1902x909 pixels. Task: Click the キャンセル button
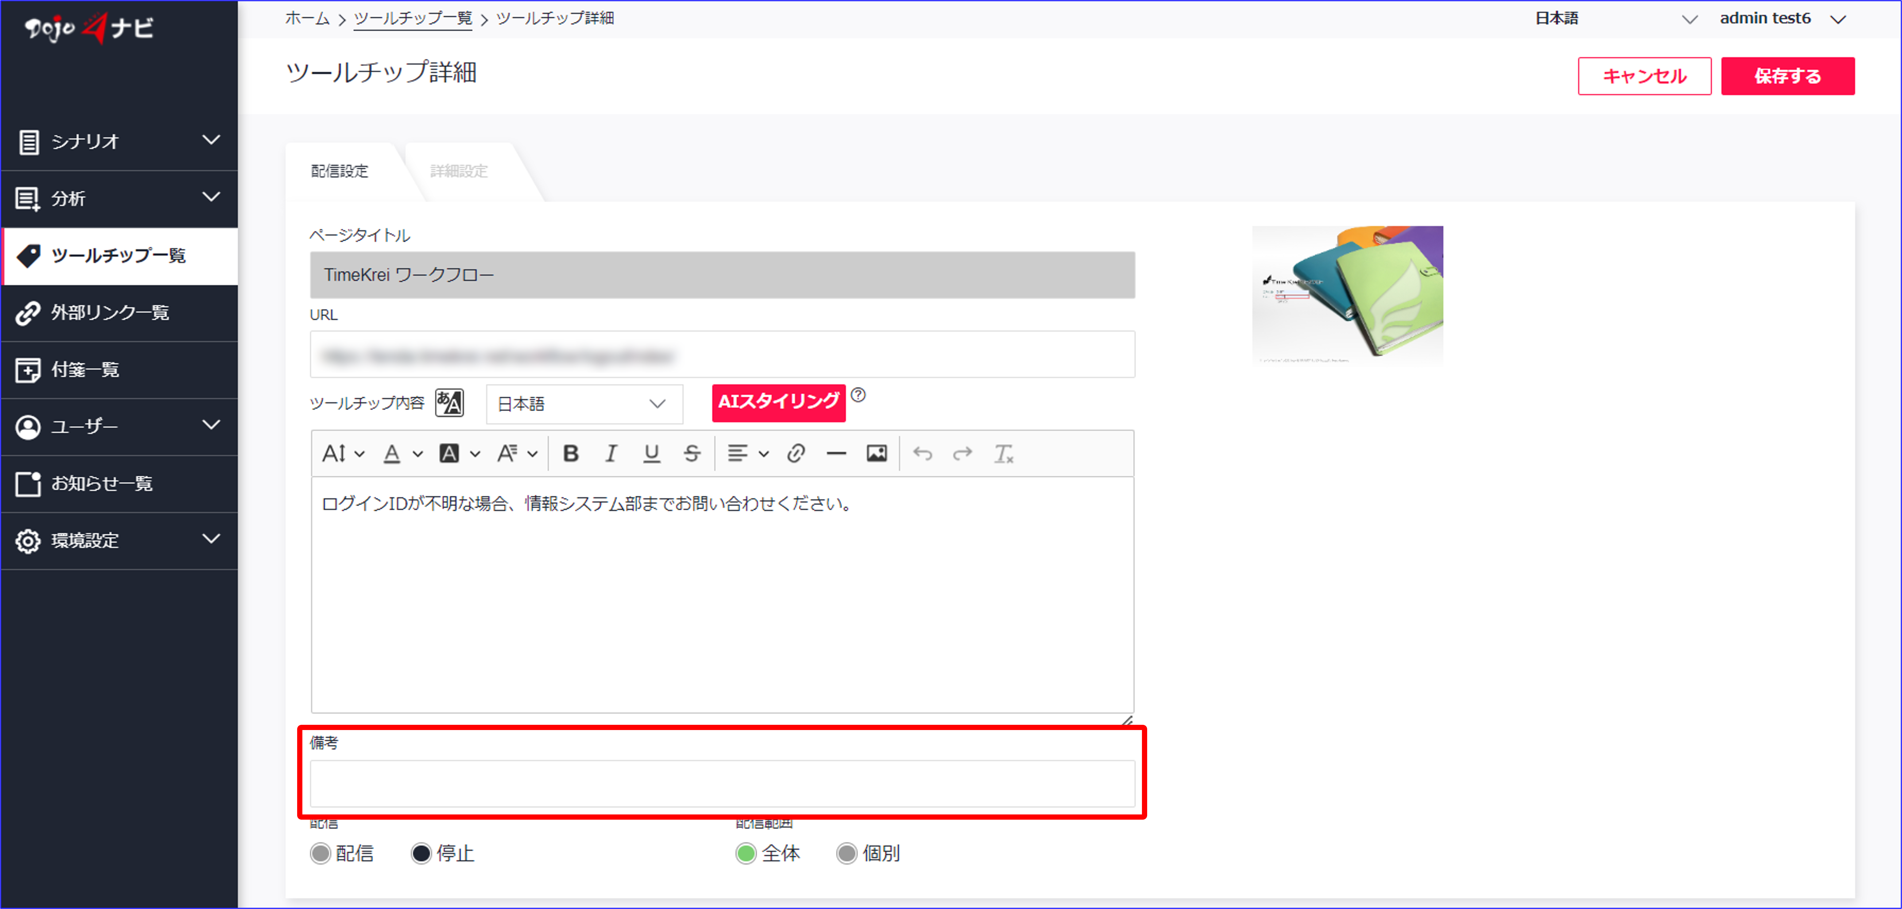coord(1644,76)
